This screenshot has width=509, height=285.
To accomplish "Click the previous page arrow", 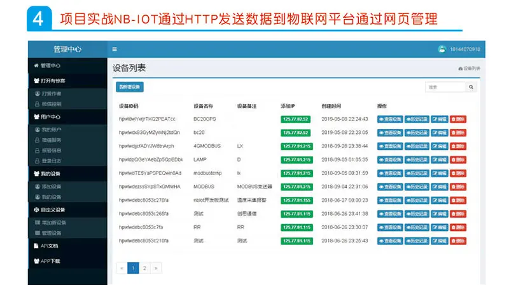I will 122,268.
